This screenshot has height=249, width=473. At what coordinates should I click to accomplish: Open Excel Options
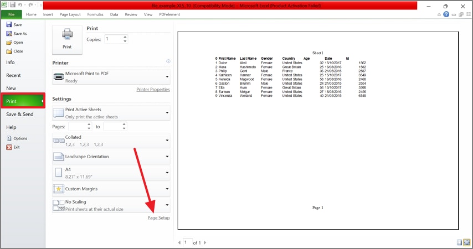pos(17,138)
